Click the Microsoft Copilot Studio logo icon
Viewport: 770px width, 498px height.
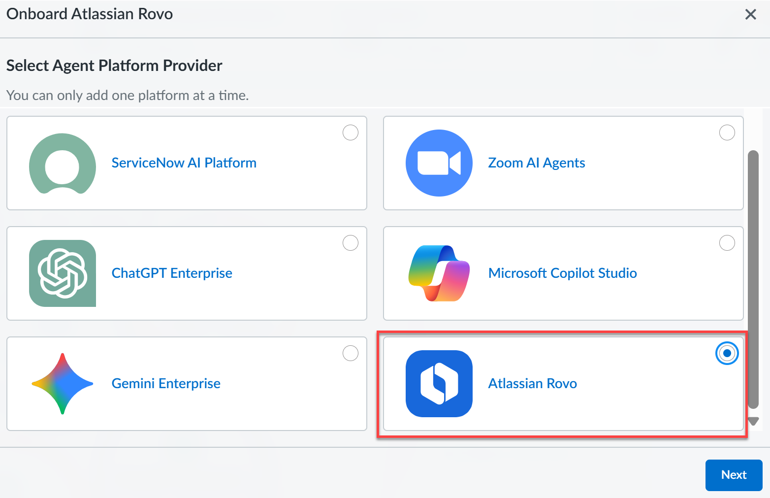coord(439,273)
